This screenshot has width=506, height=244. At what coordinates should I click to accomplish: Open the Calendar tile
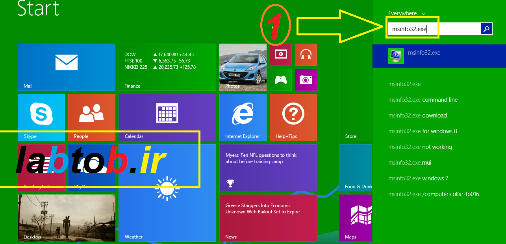pyautogui.click(x=167, y=117)
